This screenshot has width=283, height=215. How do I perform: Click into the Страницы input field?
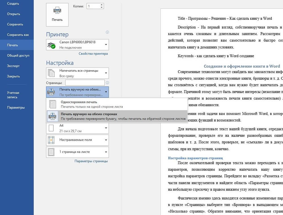pos(85,83)
